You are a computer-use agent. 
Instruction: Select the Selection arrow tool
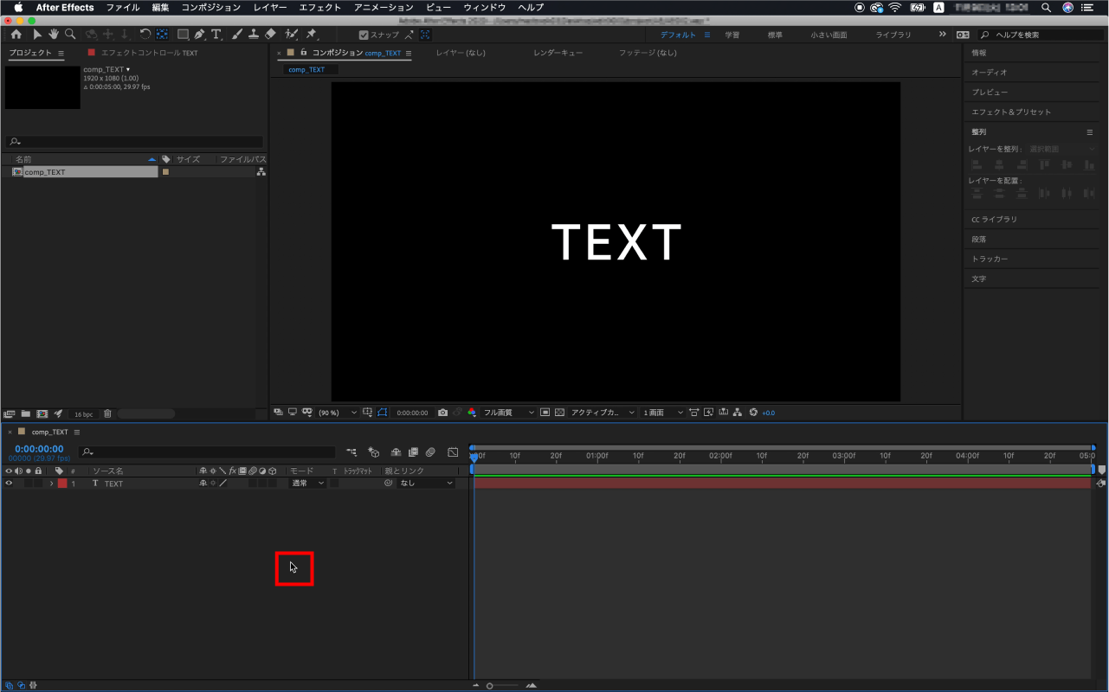37,35
